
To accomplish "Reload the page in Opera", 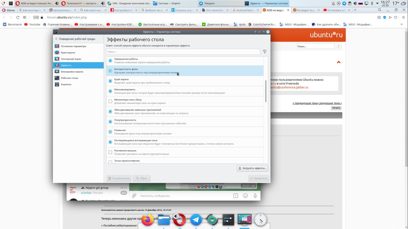I will [18, 17].
